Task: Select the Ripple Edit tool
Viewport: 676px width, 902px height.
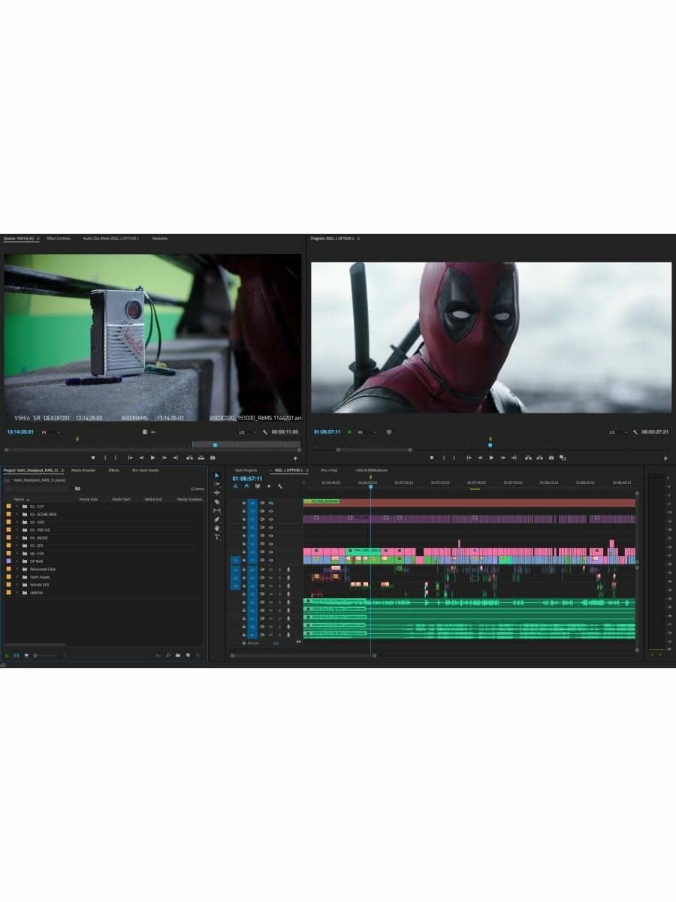Action: [x=217, y=493]
